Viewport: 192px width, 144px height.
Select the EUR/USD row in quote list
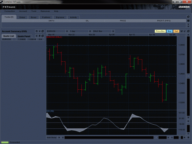pyautogui.click(x=23, y=39)
